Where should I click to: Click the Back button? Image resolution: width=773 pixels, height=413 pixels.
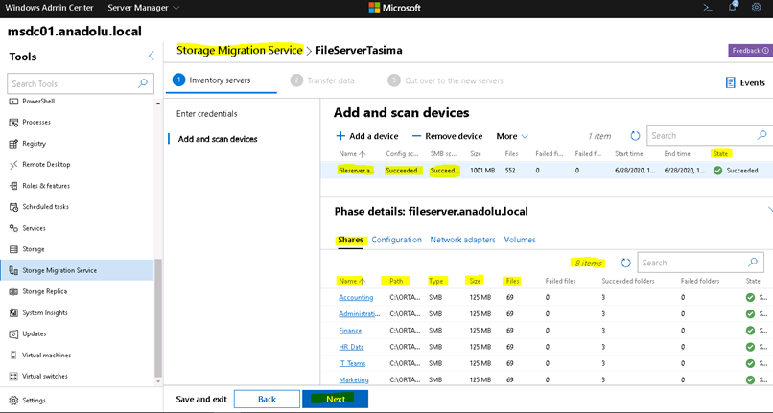click(267, 400)
